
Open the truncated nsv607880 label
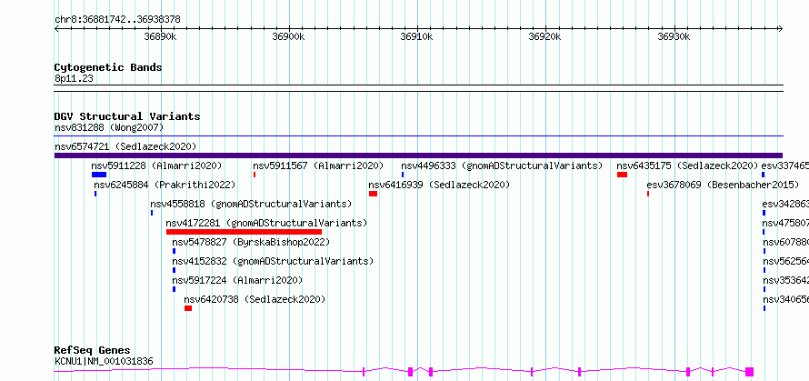pos(785,242)
